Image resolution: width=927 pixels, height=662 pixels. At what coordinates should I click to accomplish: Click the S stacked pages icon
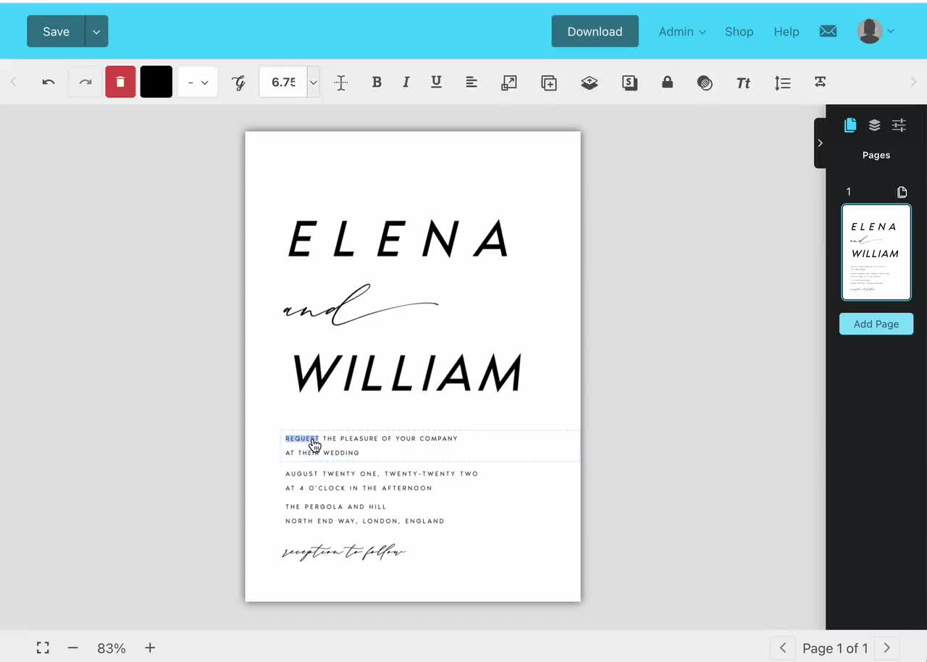[630, 83]
